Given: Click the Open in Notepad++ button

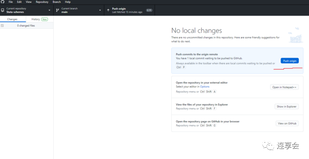Looking at the screenshot, I should click(284, 87).
